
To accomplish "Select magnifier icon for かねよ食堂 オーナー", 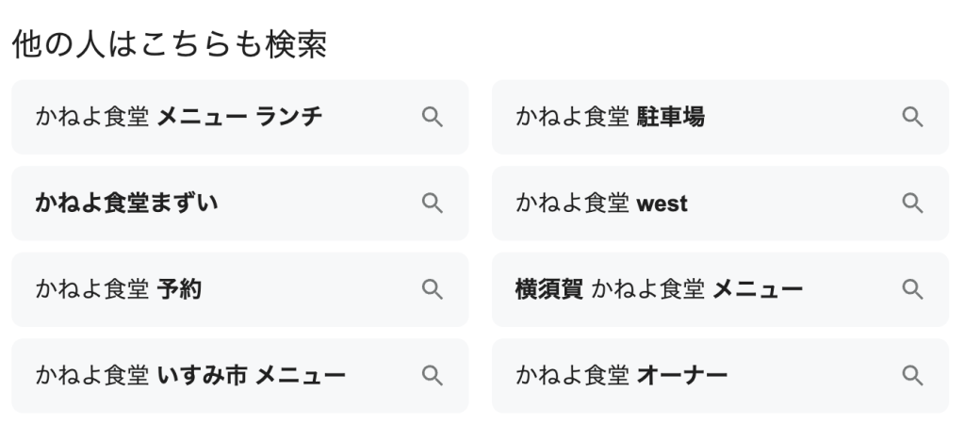I will [912, 375].
